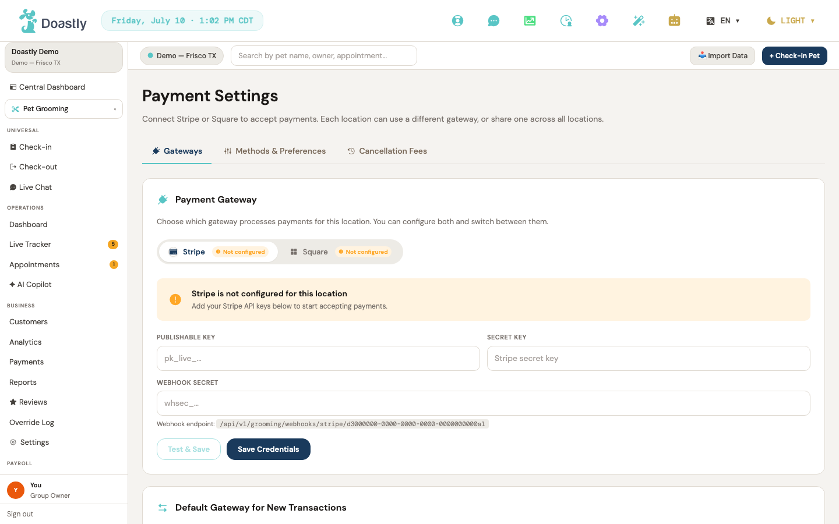Open Reports in sidebar
This screenshot has height=524, width=839.
(64, 383)
